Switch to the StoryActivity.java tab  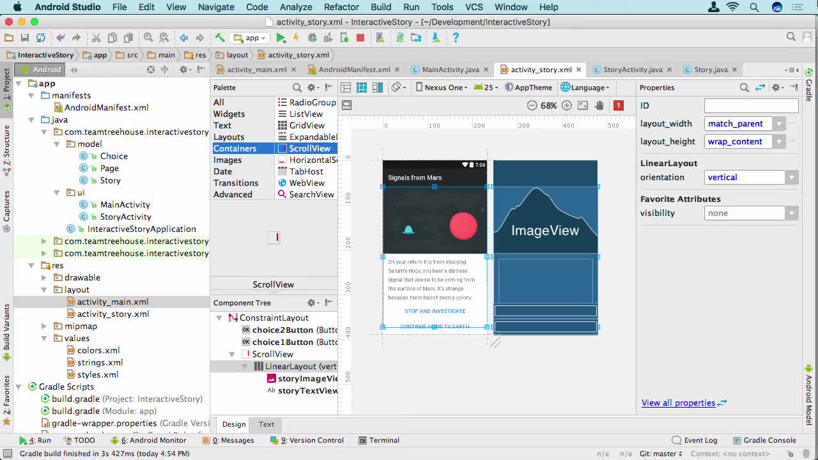[633, 70]
